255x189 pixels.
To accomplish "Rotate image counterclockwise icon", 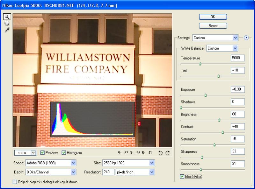I will coord(160,153).
